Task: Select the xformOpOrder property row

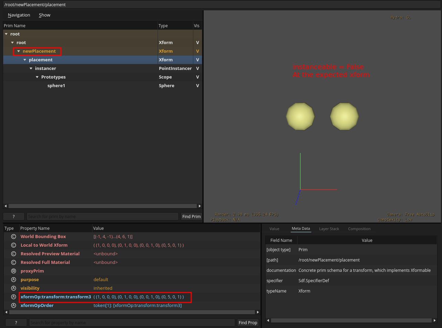Action: point(132,306)
